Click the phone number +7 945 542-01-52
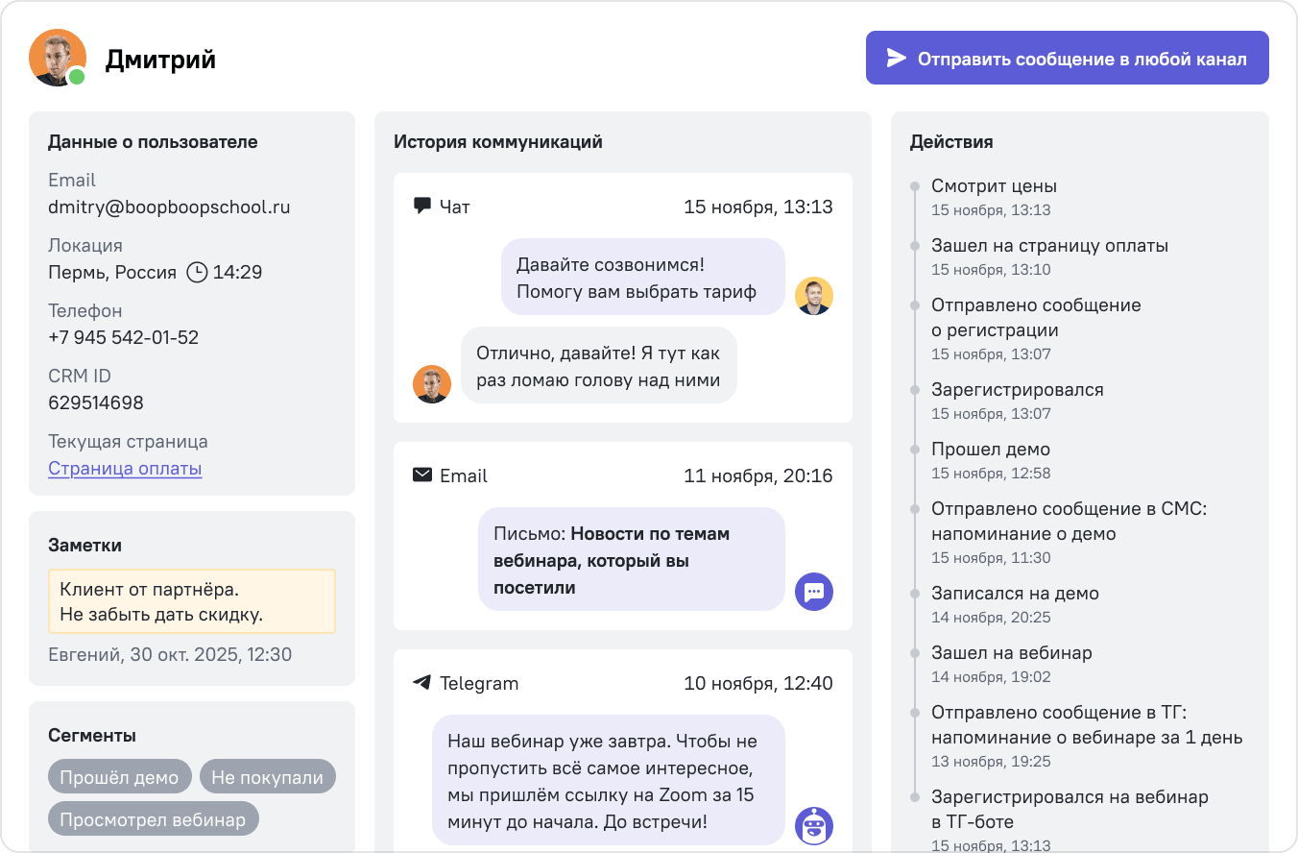This screenshot has width=1298, height=853. [x=124, y=337]
